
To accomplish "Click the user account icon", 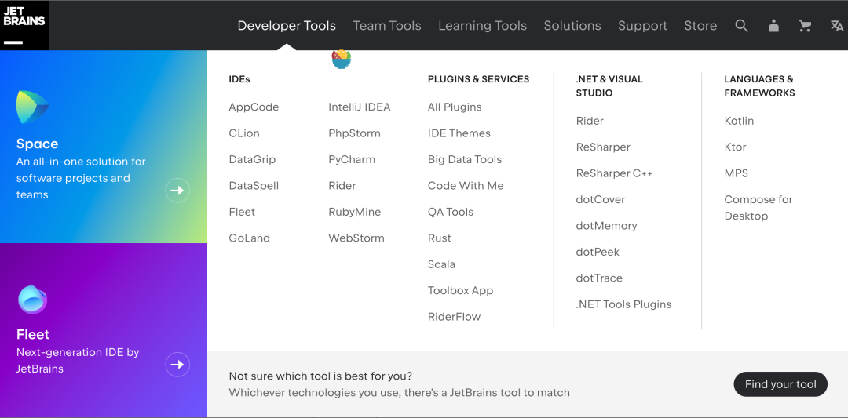I will (773, 26).
